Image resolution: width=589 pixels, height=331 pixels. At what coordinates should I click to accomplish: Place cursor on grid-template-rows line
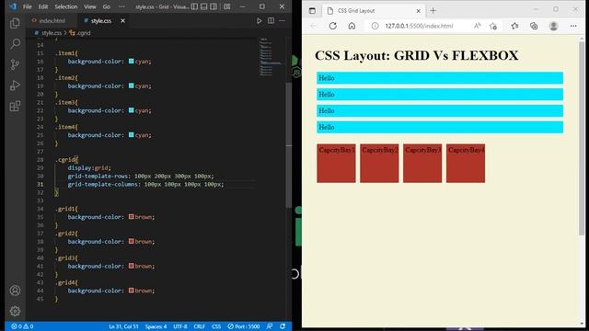141,176
